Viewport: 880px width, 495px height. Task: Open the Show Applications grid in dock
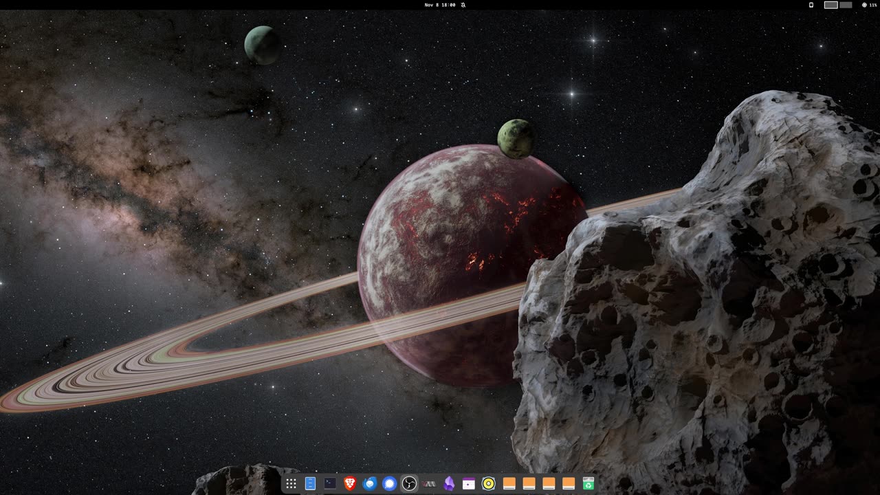tap(291, 484)
